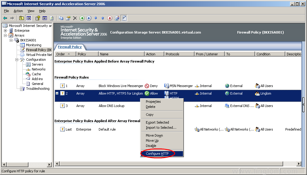Click the Name column header
This screenshot has width=307, height=175.
tap(121, 54)
